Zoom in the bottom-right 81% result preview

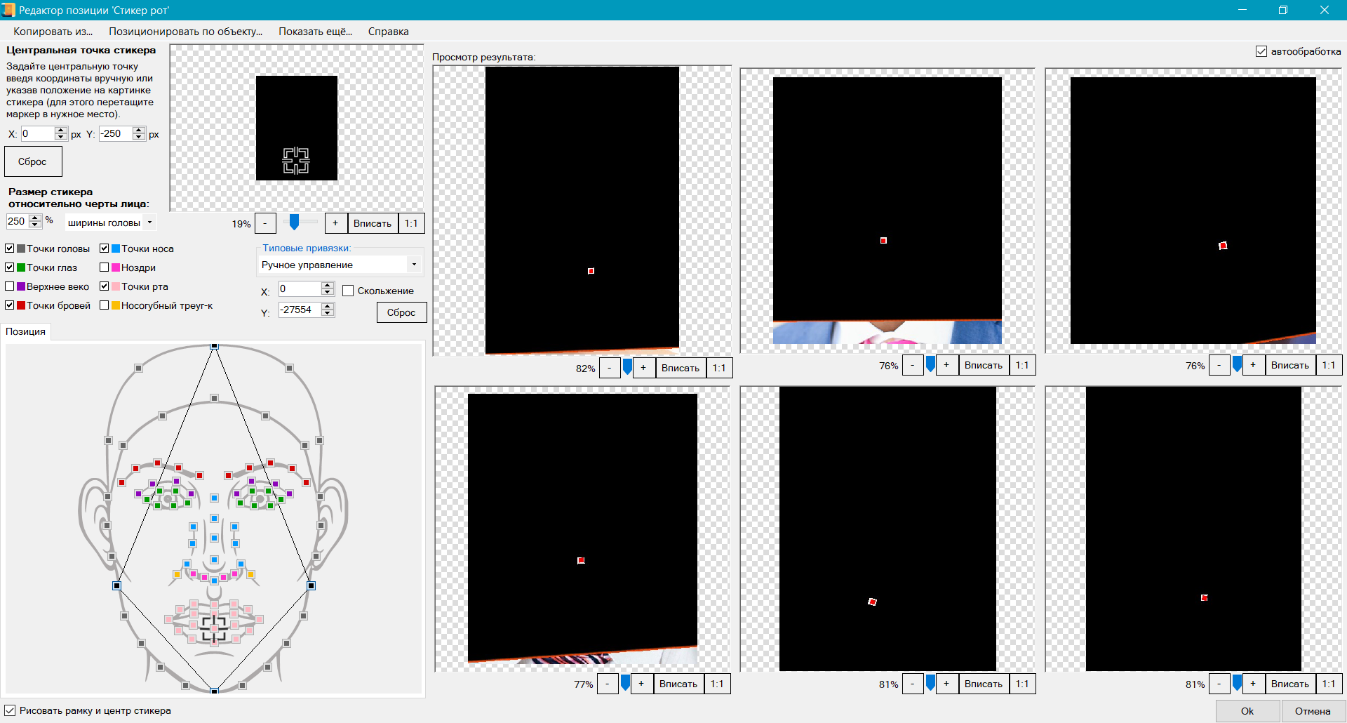point(1253,684)
